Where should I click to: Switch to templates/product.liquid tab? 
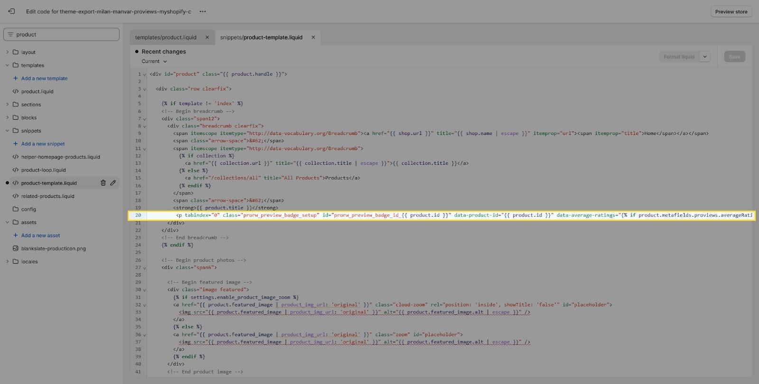166,37
